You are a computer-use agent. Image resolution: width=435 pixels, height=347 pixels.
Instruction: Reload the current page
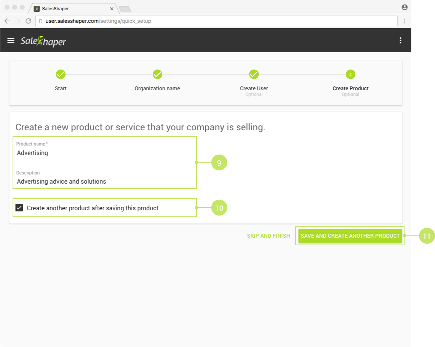click(x=28, y=21)
